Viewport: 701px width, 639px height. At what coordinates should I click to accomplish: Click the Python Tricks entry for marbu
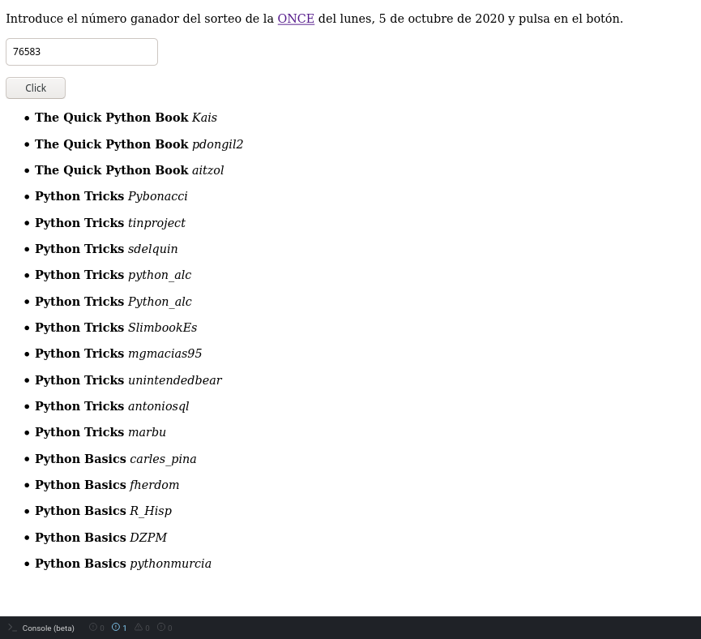[x=100, y=432]
